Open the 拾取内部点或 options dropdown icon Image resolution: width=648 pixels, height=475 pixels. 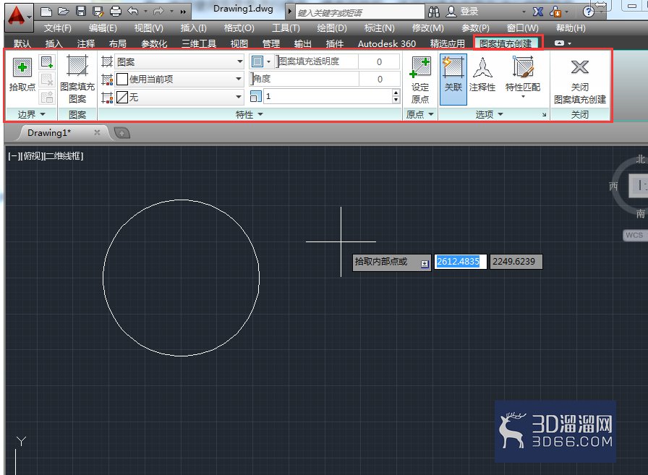click(x=425, y=264)
